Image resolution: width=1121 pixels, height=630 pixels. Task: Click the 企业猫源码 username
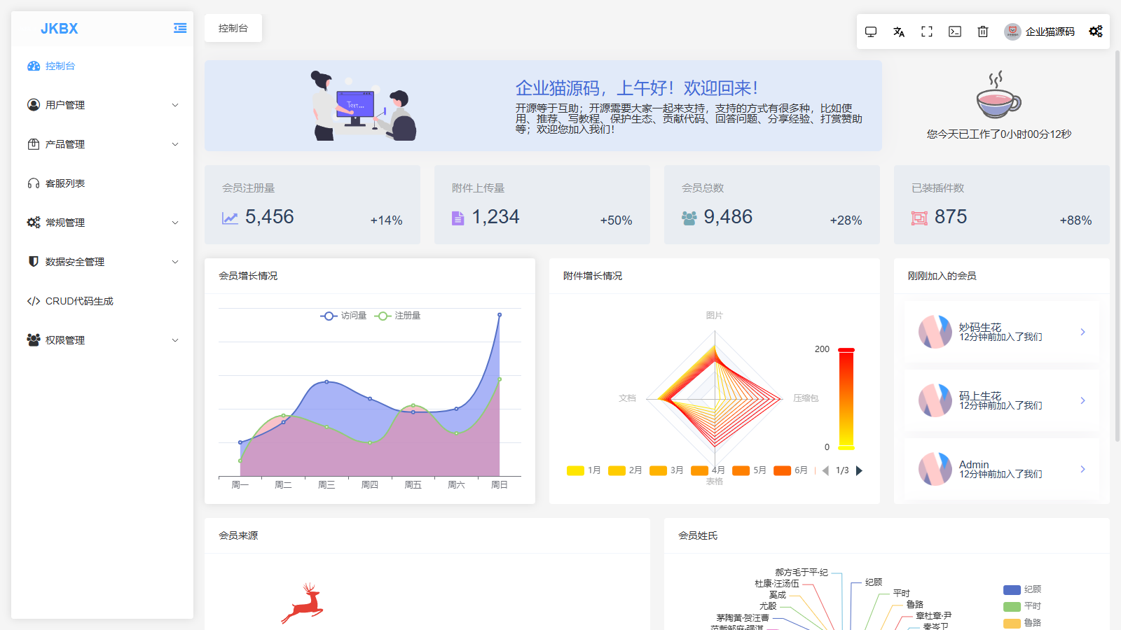click(1050, 31)
